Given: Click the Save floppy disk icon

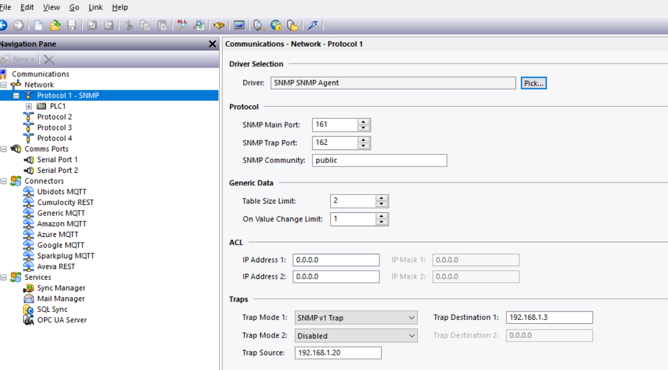Looking at the screenshot, I should pos(71,25).
